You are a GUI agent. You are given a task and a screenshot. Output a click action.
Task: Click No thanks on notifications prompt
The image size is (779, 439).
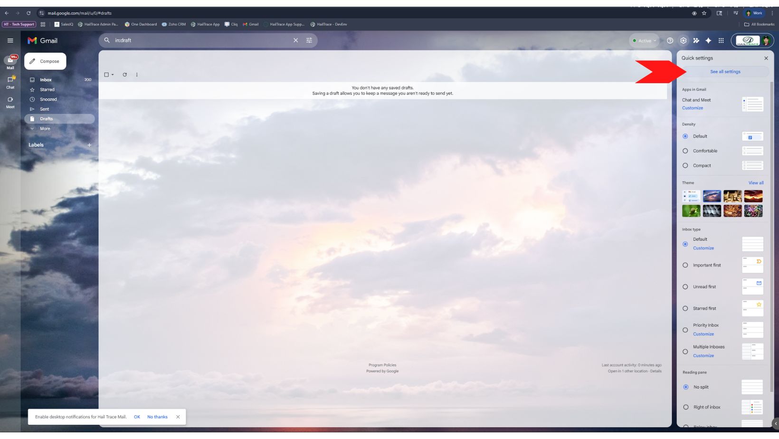point(157,417)
